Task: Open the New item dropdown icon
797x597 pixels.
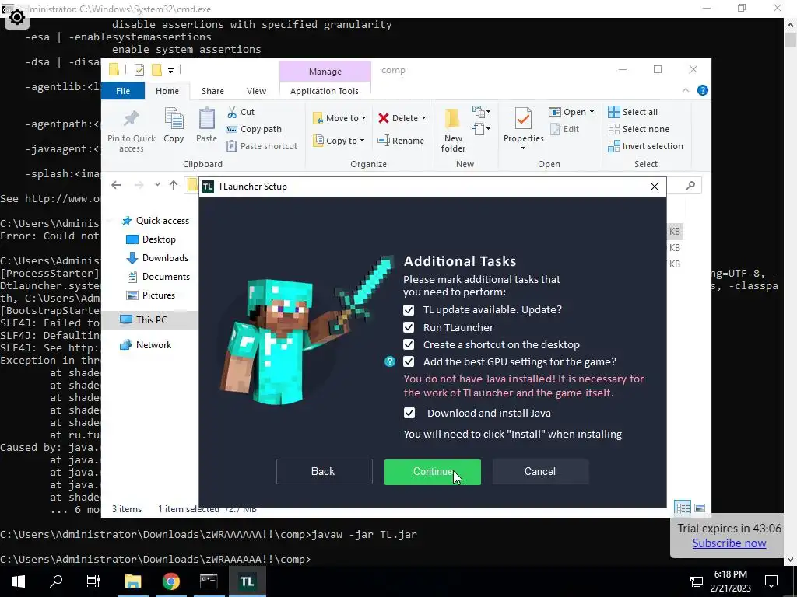Action: click(481, 111)
